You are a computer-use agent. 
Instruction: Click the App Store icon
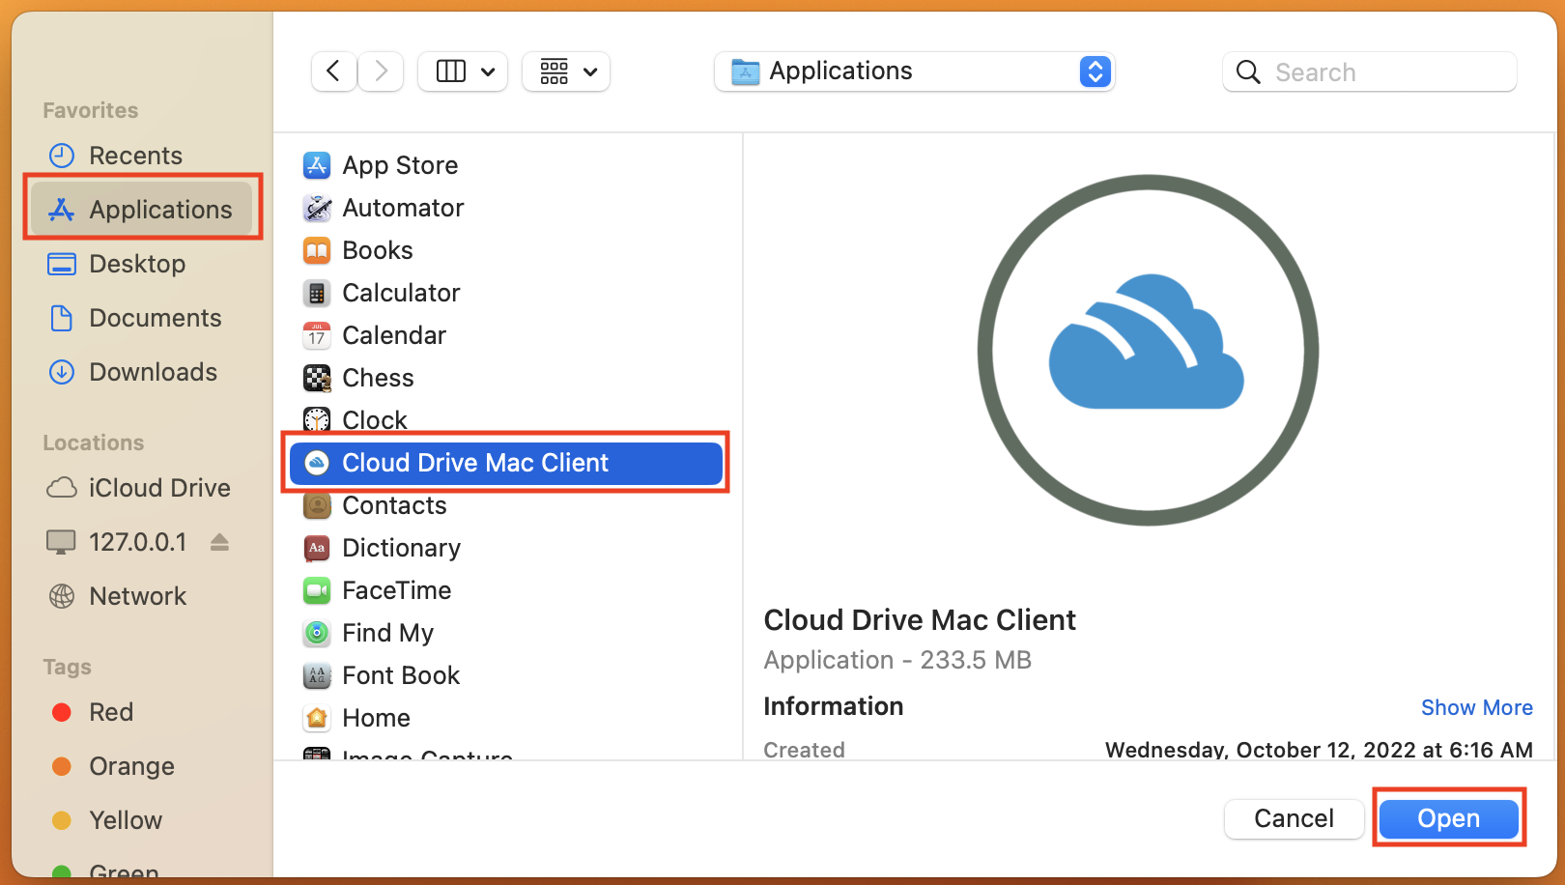pyautogui.click(x=317, y=165)
